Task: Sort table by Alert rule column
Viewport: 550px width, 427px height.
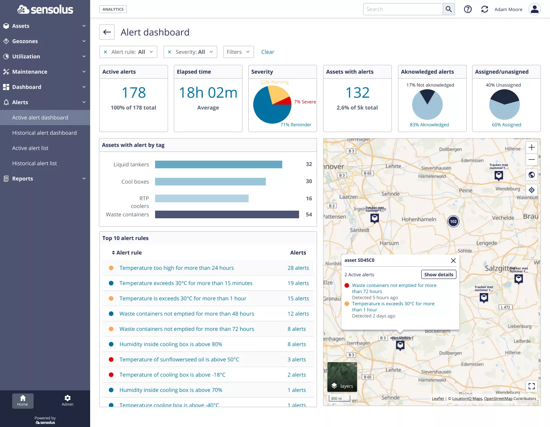Action: click(x=126, y=253)
